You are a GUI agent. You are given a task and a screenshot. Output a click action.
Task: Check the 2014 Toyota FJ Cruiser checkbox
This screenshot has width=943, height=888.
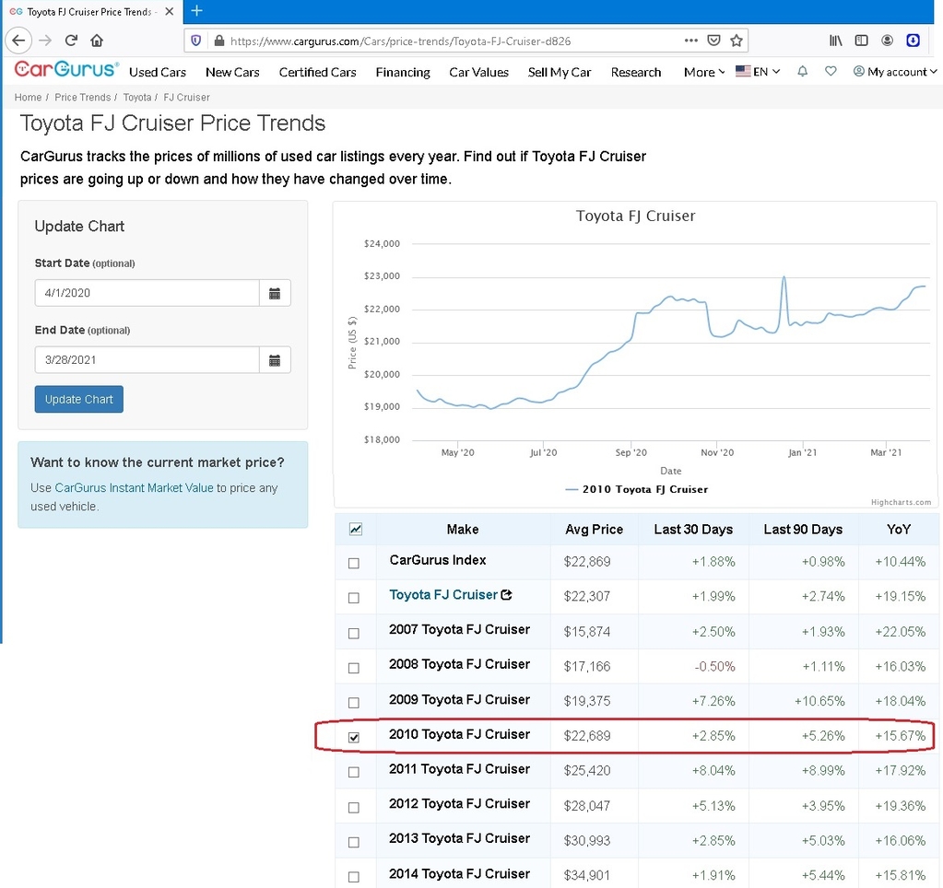pos(354,877)
